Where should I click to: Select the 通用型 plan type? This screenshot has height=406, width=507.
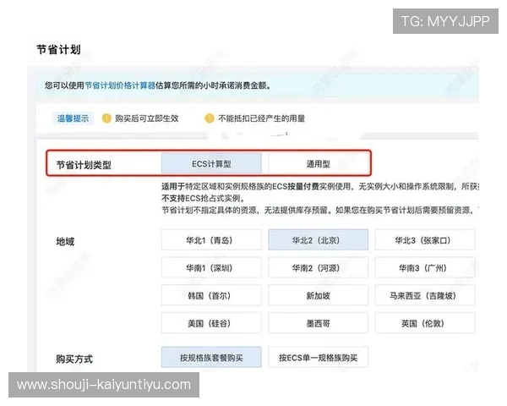tap(319, 164)
